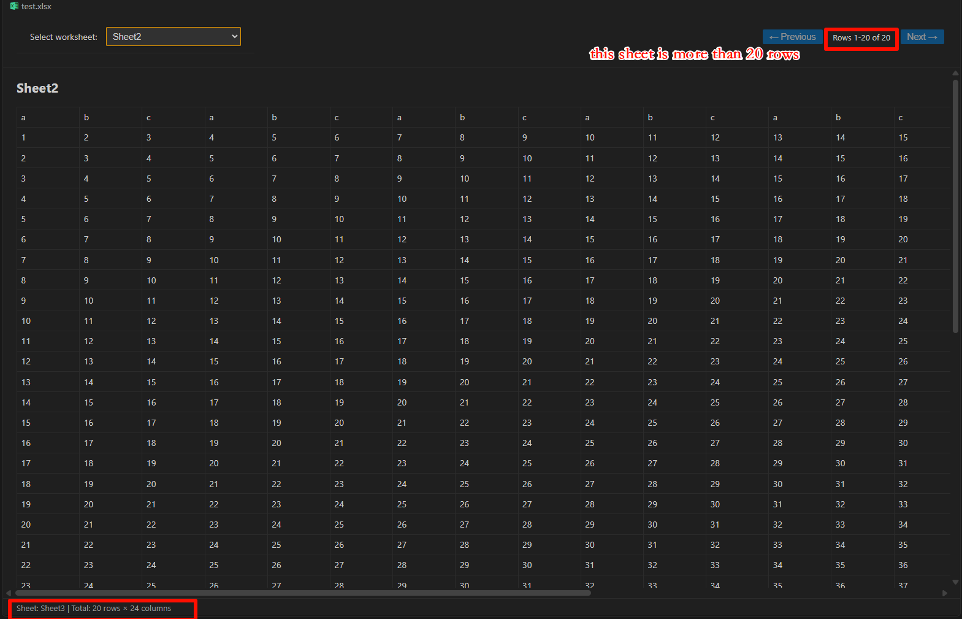Image resolution: width=962 pixels, height=619 pixels.
Task: Click the Excel file icon beside test.xlsx
Action: pyautogui.click(x=14, y=6)
